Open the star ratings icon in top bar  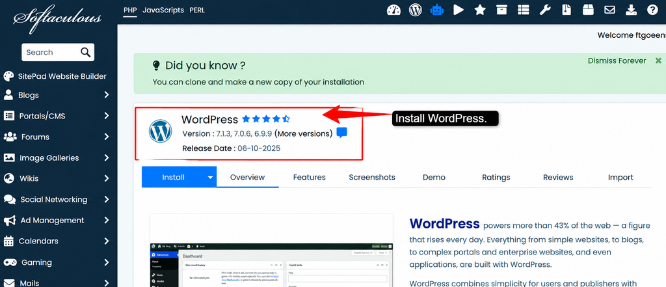[x=480, y=10]
